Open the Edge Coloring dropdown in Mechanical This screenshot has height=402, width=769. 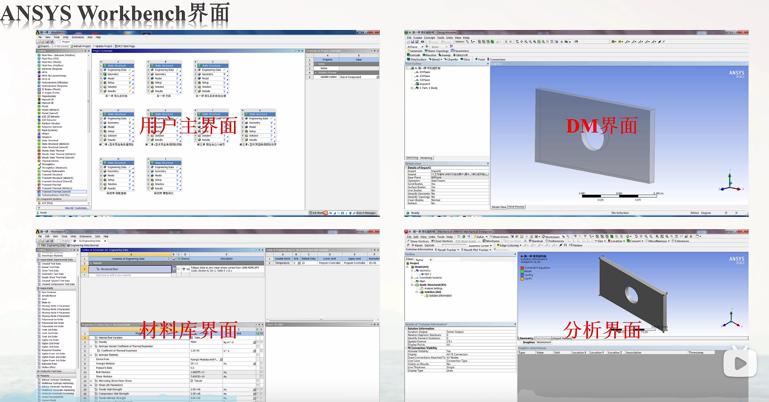520,246
